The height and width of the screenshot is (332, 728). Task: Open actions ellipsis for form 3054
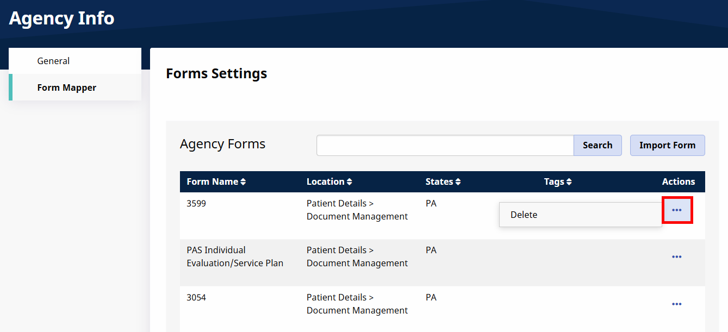click(677, 304)
